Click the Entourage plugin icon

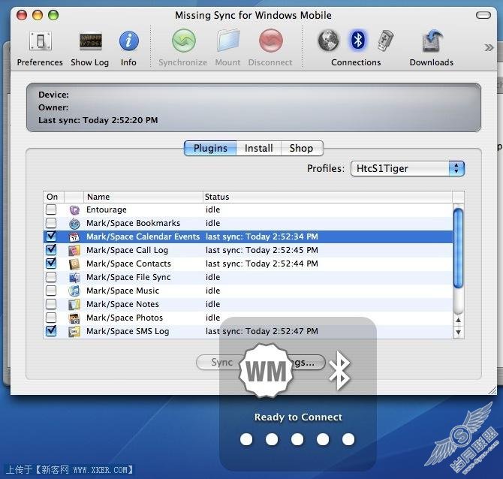[x=74, y=210]
